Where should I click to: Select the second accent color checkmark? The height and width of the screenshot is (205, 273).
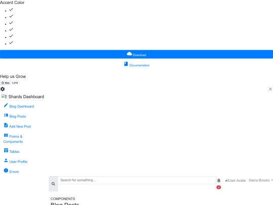(11, 16)
